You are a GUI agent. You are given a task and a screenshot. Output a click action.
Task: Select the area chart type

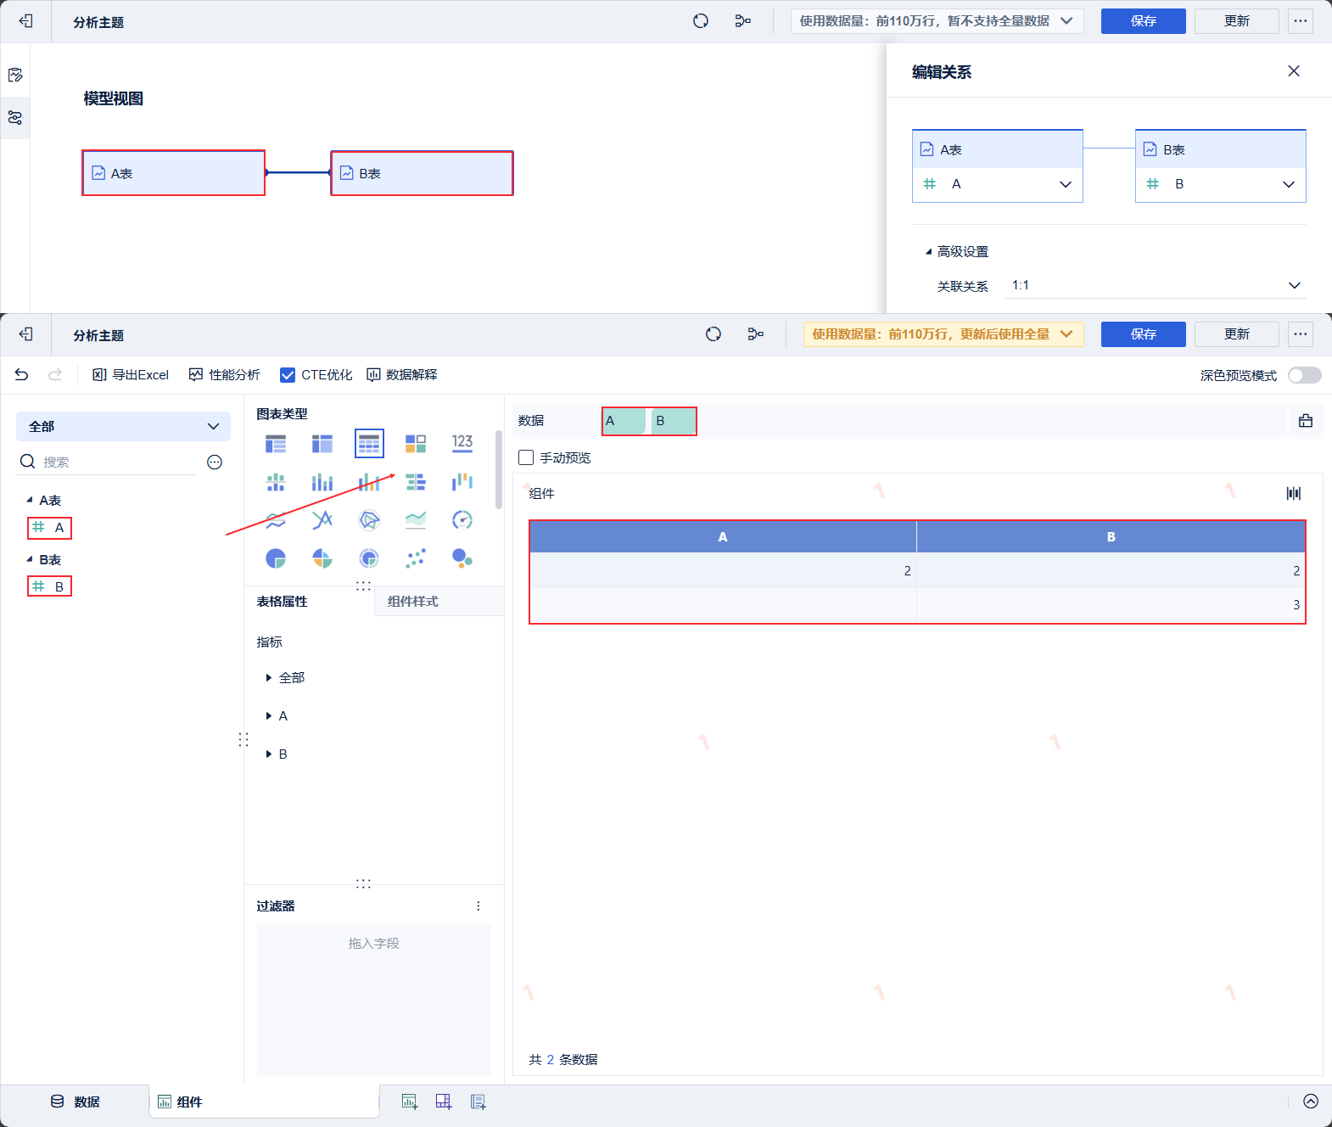click(x=416, y=519)
